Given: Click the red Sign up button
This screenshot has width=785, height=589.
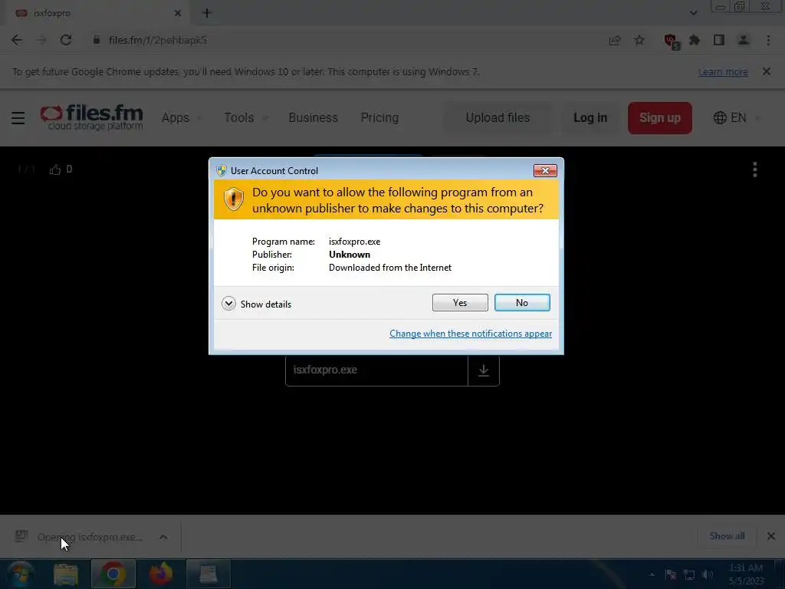Looking at the screenshot, I should click(x=660, y=118).
